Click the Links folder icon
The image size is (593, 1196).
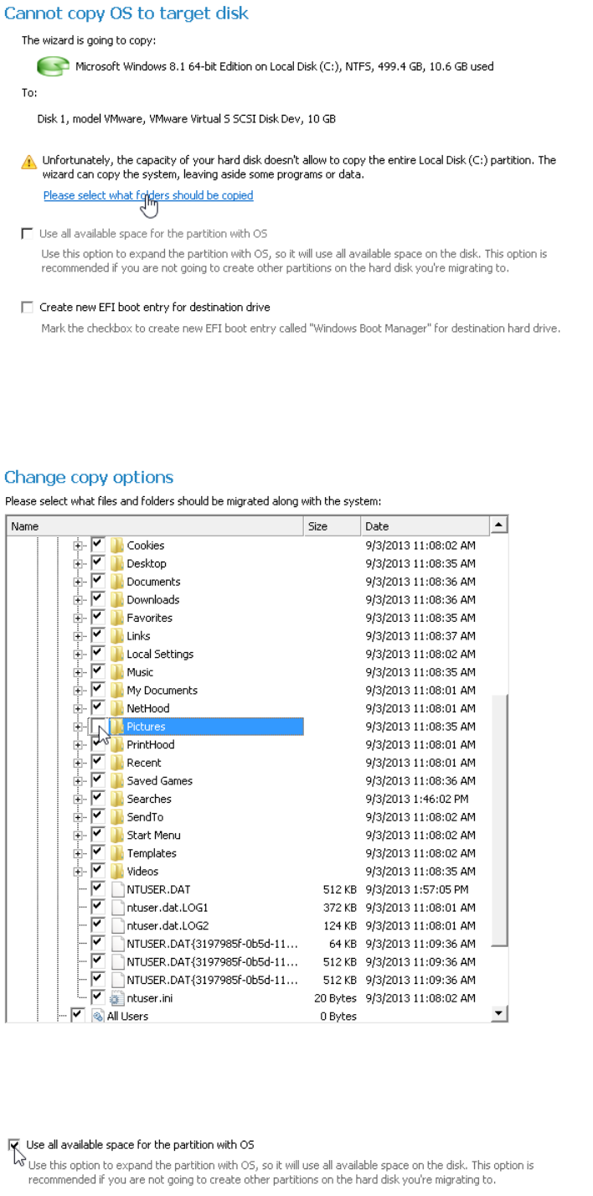pos(117,636)
